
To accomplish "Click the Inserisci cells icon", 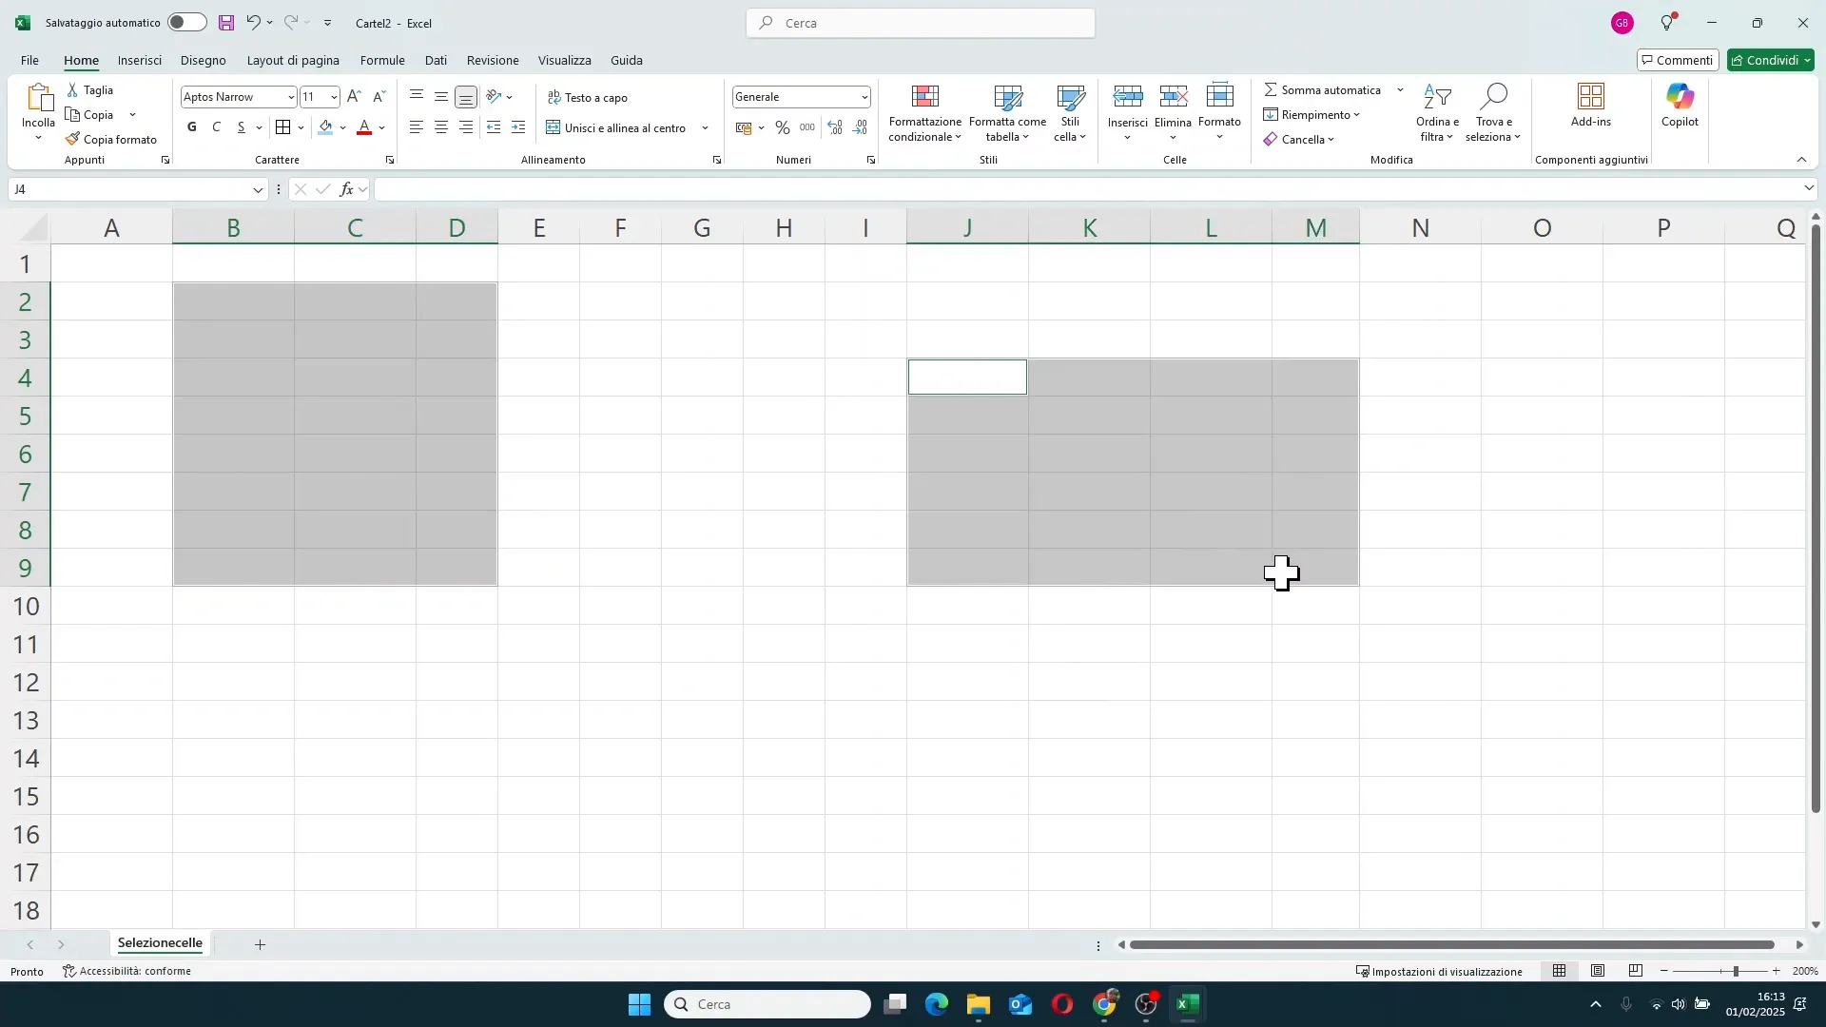I will [1128, 97].
